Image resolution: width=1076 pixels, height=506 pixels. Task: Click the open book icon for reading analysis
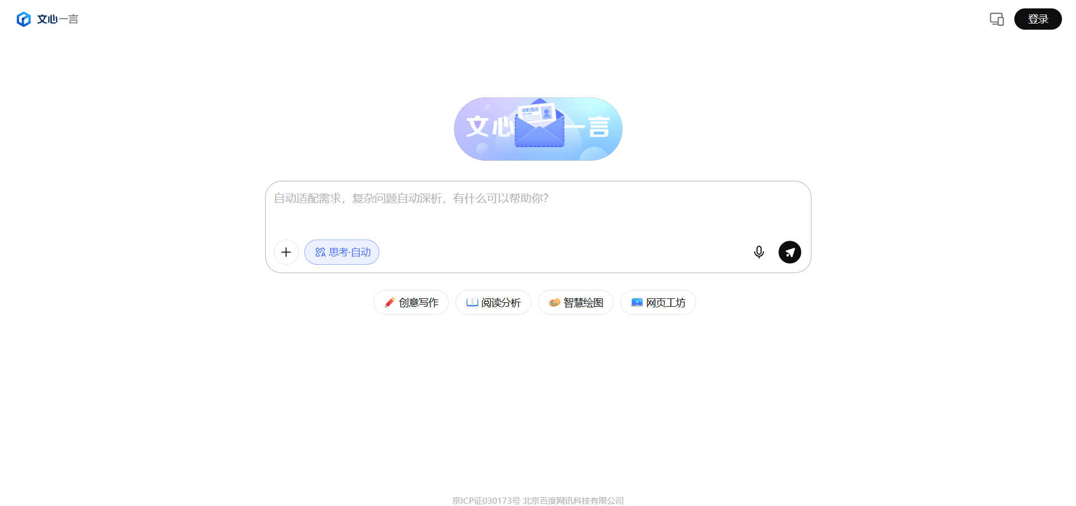[x=472, y=303]
